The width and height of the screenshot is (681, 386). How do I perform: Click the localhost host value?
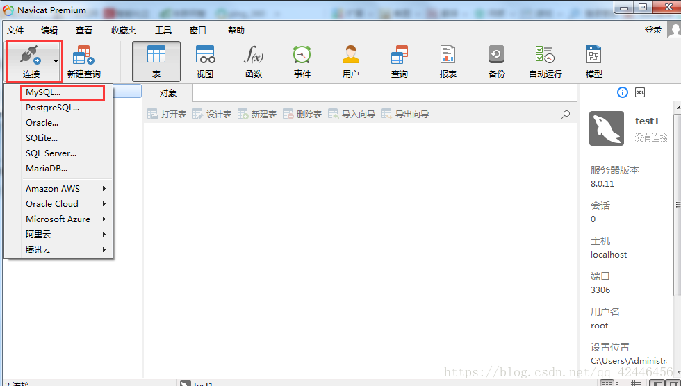[x=609, y=255]
